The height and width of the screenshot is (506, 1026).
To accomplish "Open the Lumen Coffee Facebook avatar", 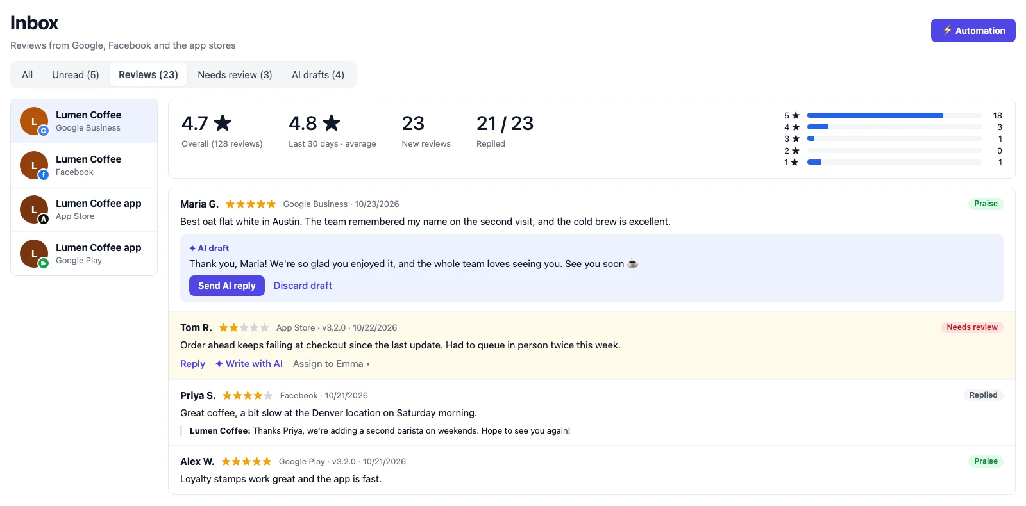I will click(34, 165).
